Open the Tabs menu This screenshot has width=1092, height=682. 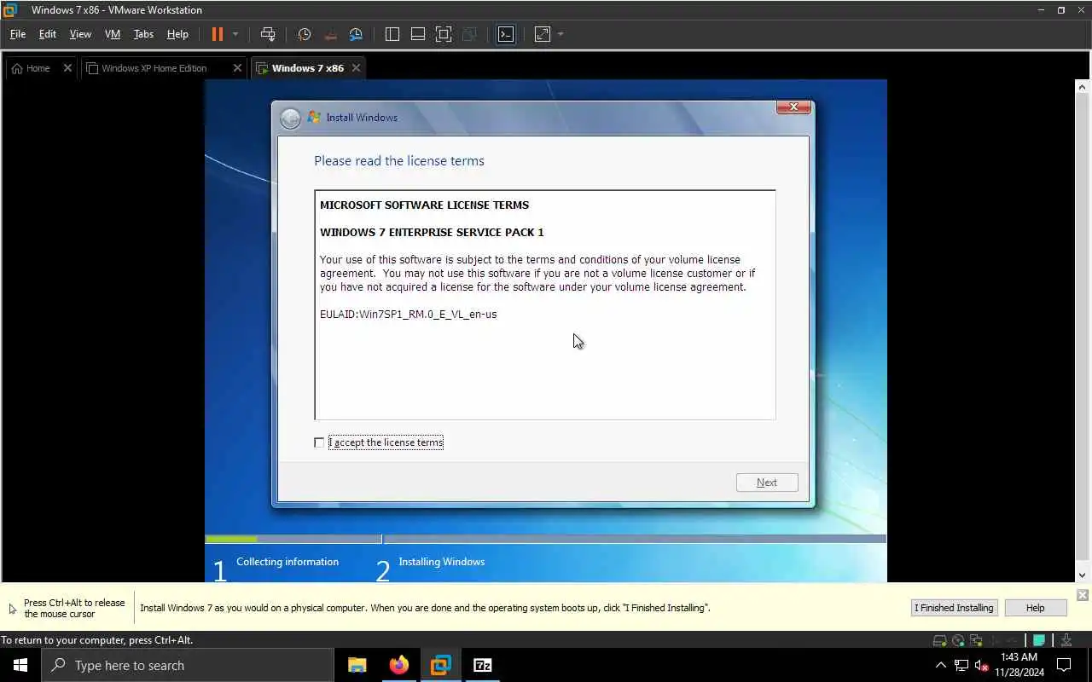point(143,34)
